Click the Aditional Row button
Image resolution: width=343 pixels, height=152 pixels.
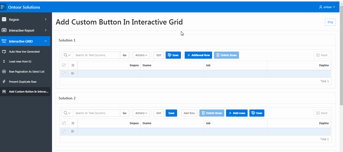pos(198,55)
